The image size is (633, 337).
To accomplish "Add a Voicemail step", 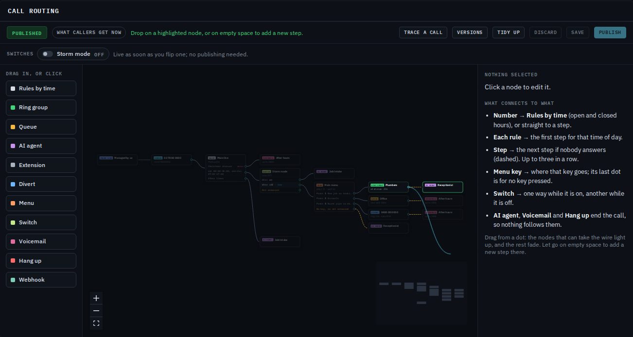I will (41, 241).
